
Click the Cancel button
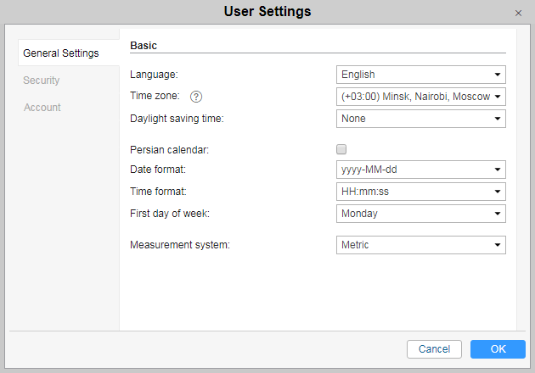(434, 349)
